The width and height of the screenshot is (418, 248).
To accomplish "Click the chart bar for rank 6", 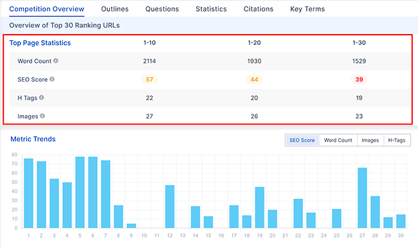I will [x=93, y=192].
